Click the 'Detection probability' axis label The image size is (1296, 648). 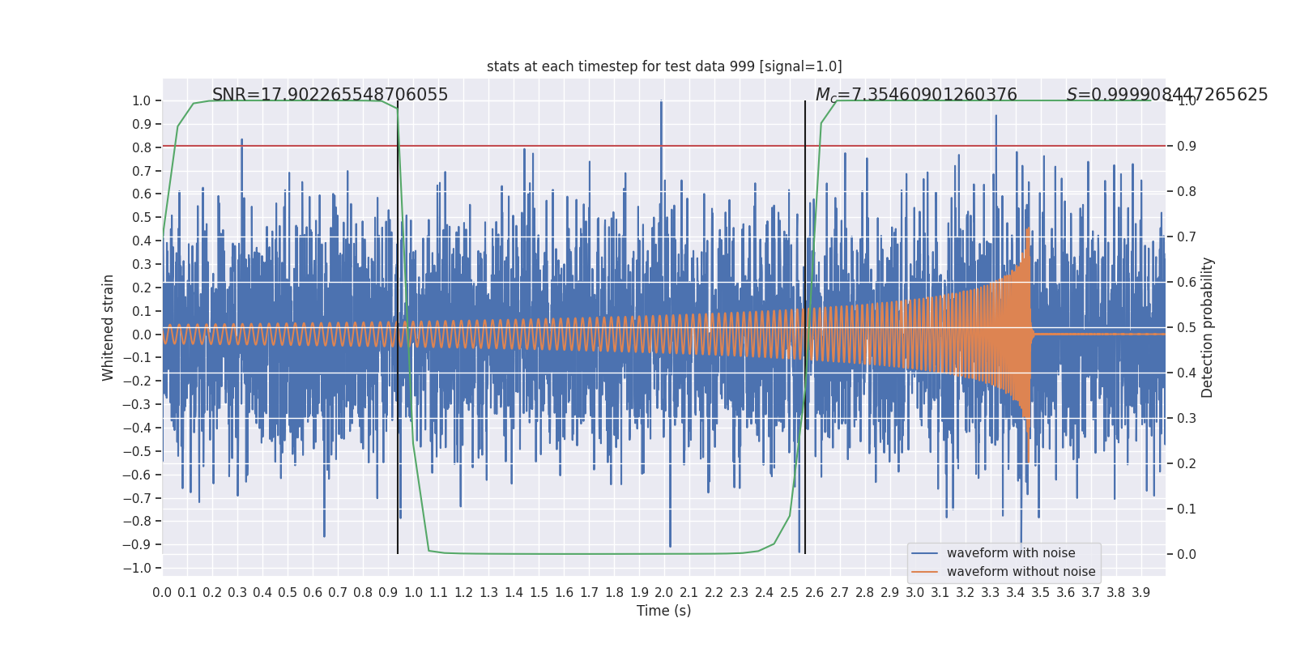point(1208,327)
